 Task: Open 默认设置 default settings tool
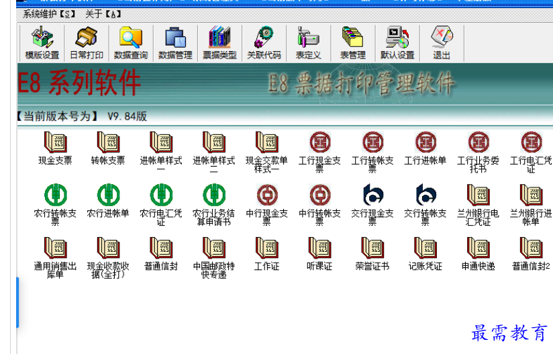[397, 43]
